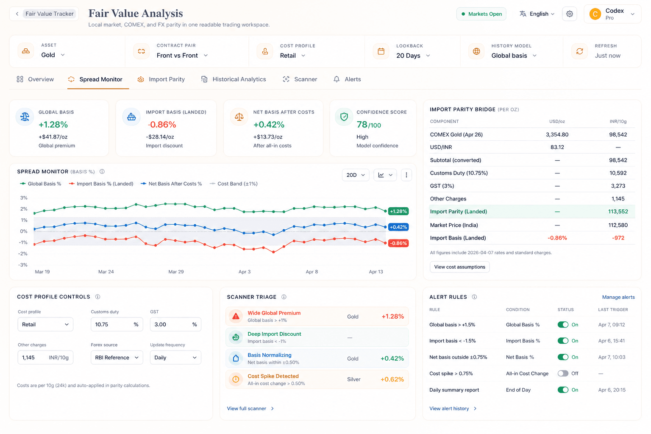Click the globe icon in Global Basis card
The image size is (651, 434).
(x=25, y=117)
